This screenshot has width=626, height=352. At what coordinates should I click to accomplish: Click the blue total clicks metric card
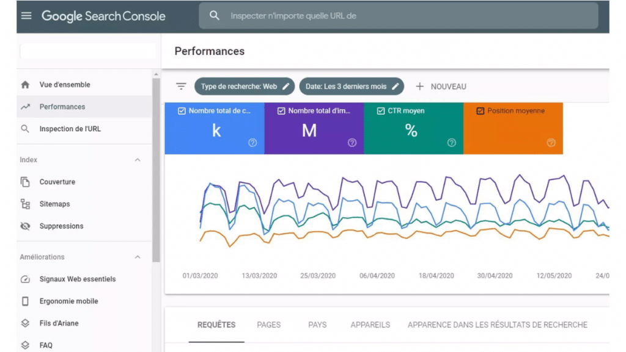click(215, 128)
